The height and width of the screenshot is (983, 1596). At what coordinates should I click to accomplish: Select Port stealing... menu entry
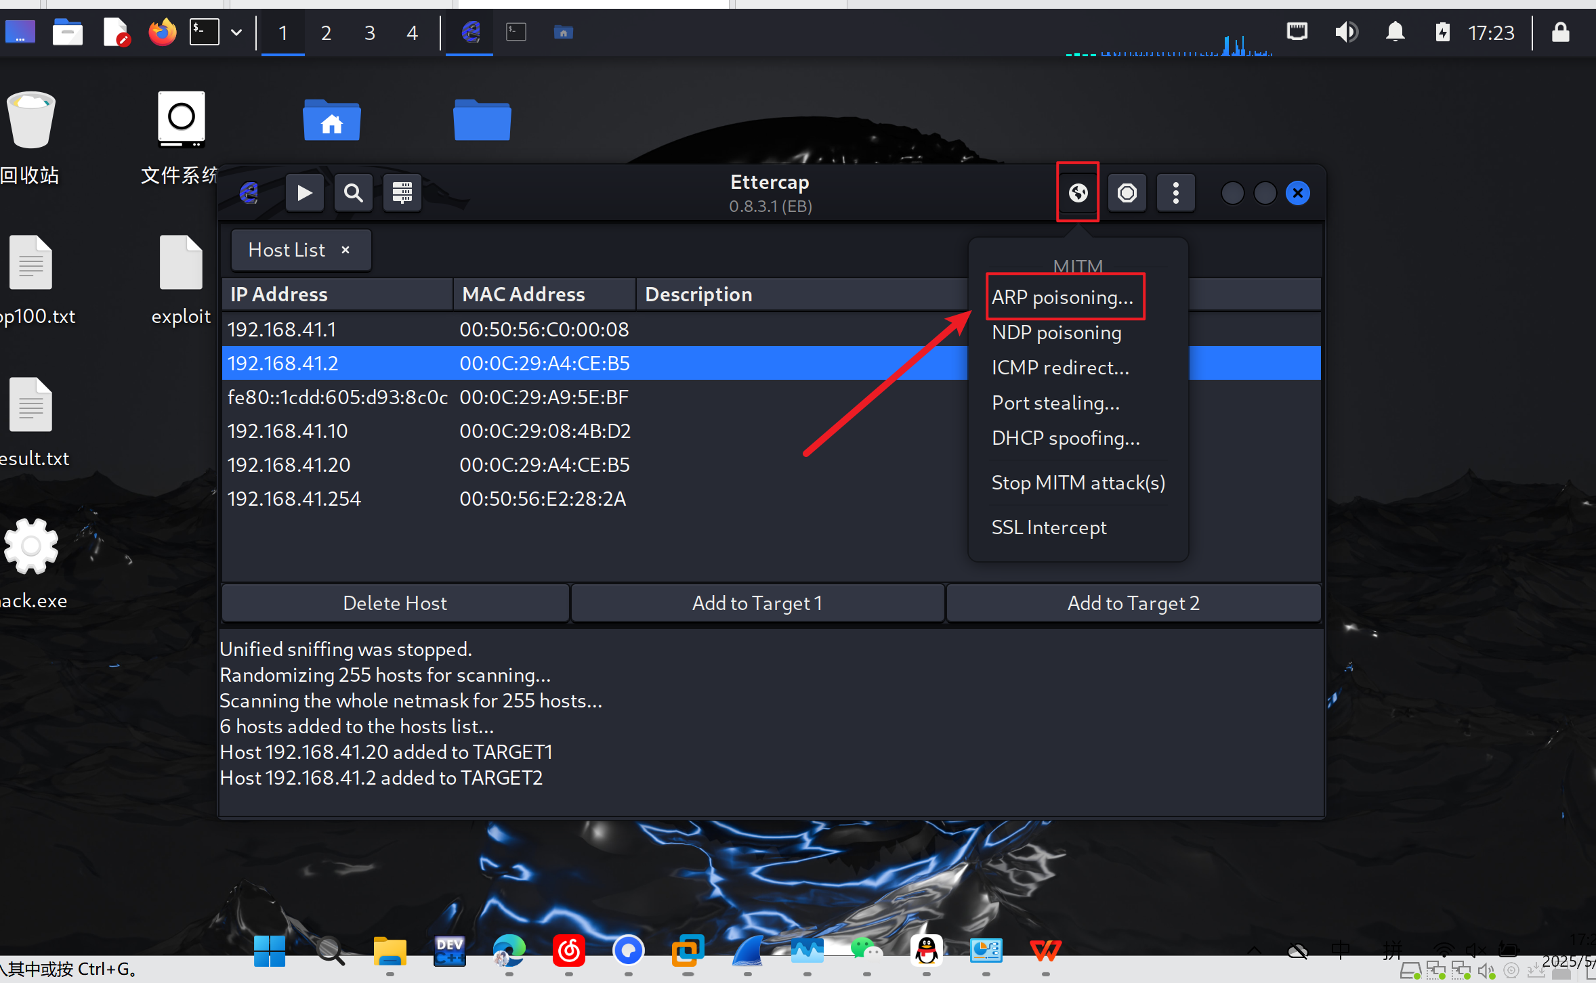1055,403
